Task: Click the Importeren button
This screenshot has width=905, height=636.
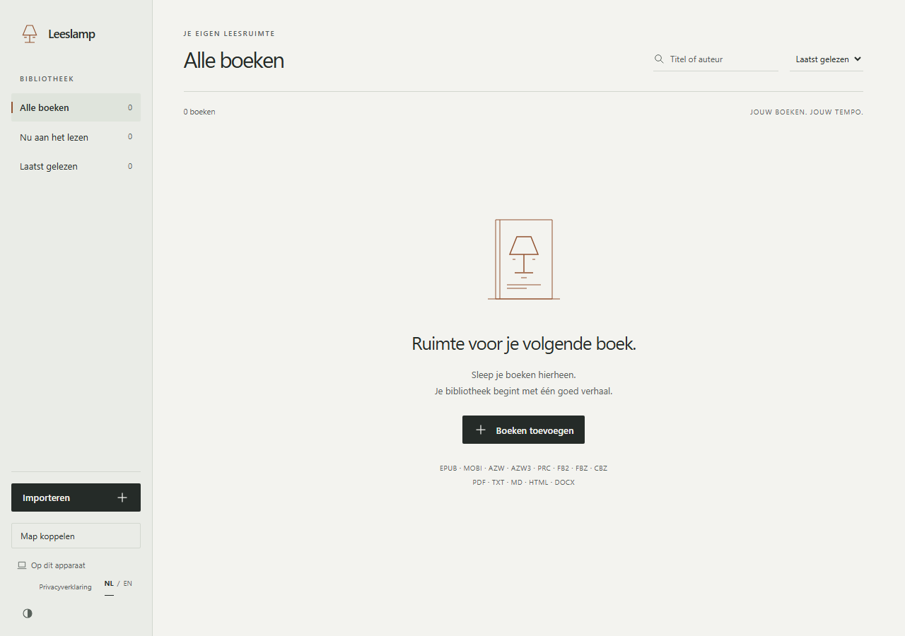Action: (76, 497)
